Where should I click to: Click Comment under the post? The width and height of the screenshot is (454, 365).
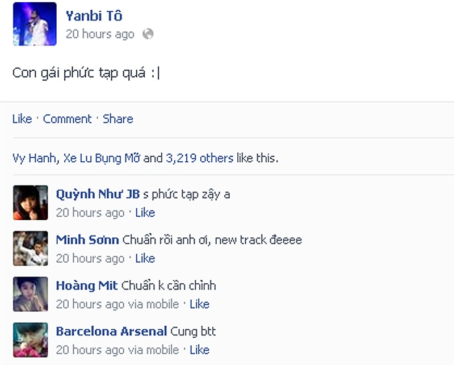point(67,119)
